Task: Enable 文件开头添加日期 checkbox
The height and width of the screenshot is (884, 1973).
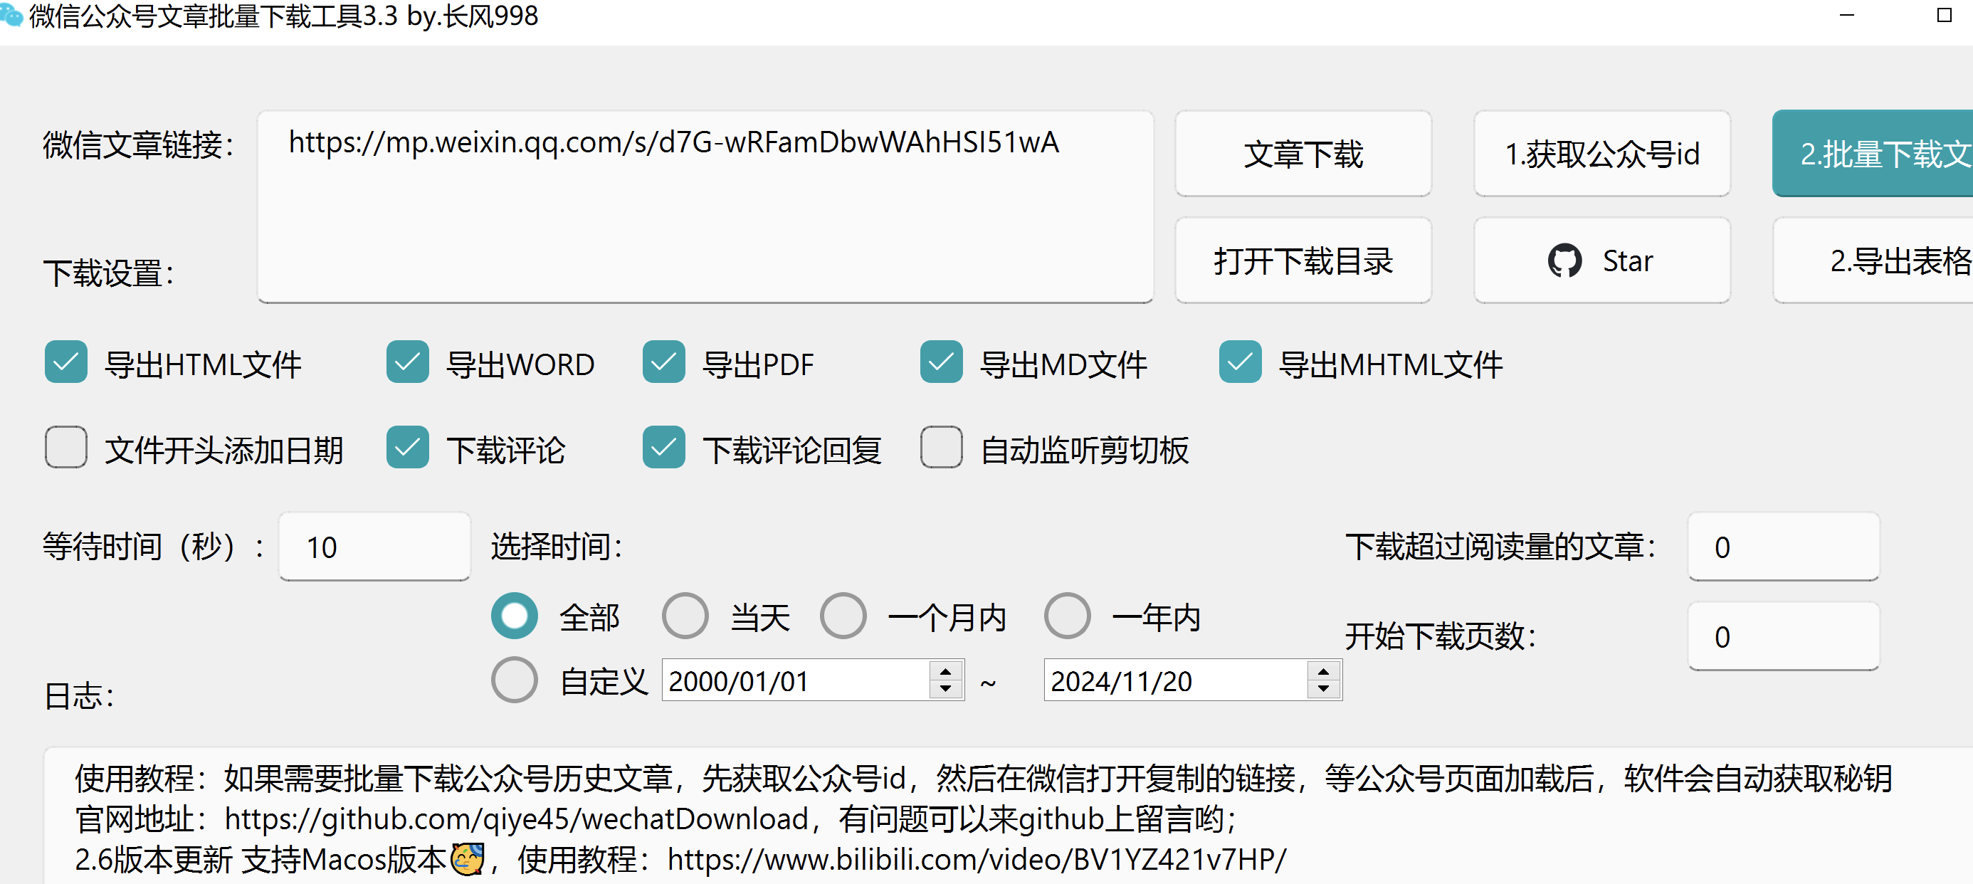Action: tap(66, 448)
